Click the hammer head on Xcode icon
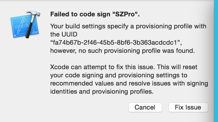 (34, 14)
